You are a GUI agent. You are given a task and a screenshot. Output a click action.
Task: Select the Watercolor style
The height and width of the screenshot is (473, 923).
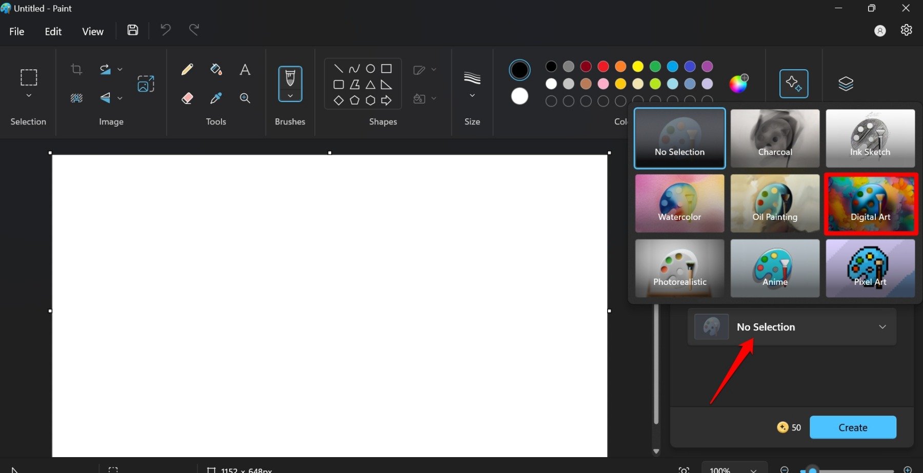tap(679, 203)
